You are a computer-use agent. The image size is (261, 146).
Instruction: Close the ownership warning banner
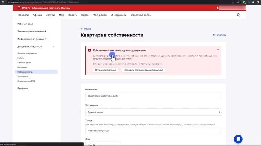(x=218, y=49)
